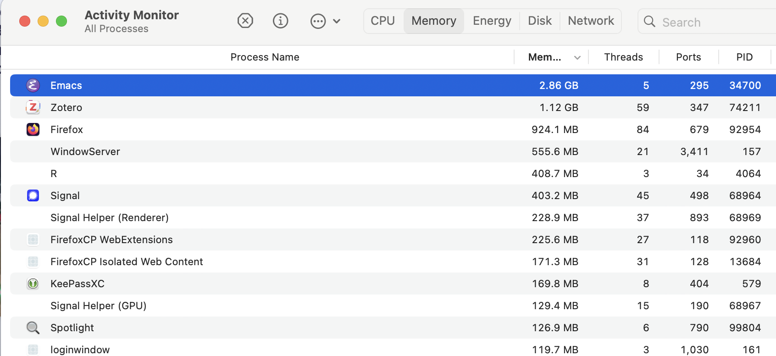776x356 pixels.
Task: Click the Search input field
Action: tap(709, 22)
